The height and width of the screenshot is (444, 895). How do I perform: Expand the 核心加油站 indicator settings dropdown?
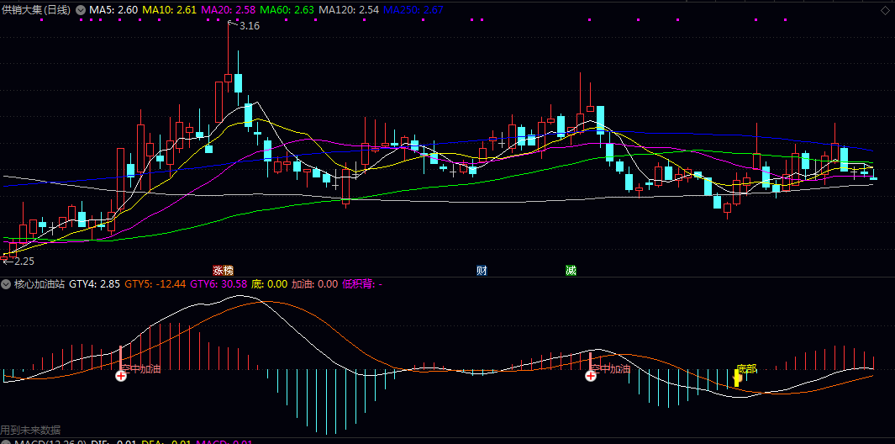(7, 284)
